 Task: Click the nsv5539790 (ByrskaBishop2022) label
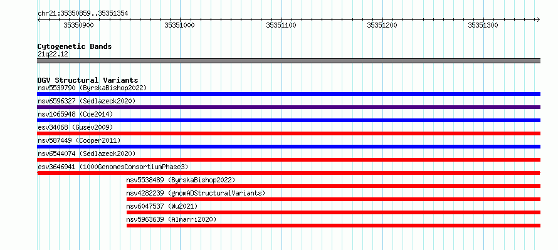point(92,88)
